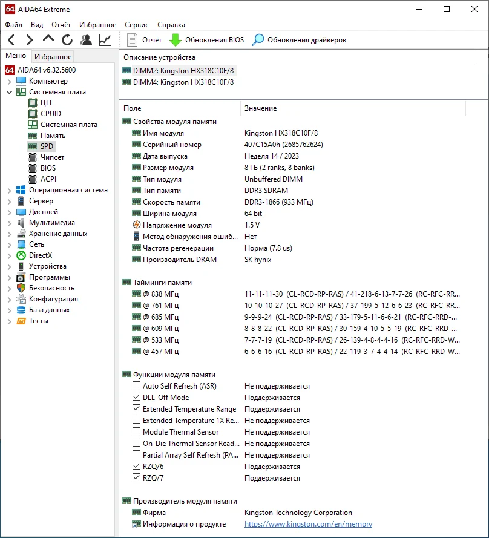
Task: Click the Forward navigation arrow
Action: pyautogui.click(x=30, y=40)
